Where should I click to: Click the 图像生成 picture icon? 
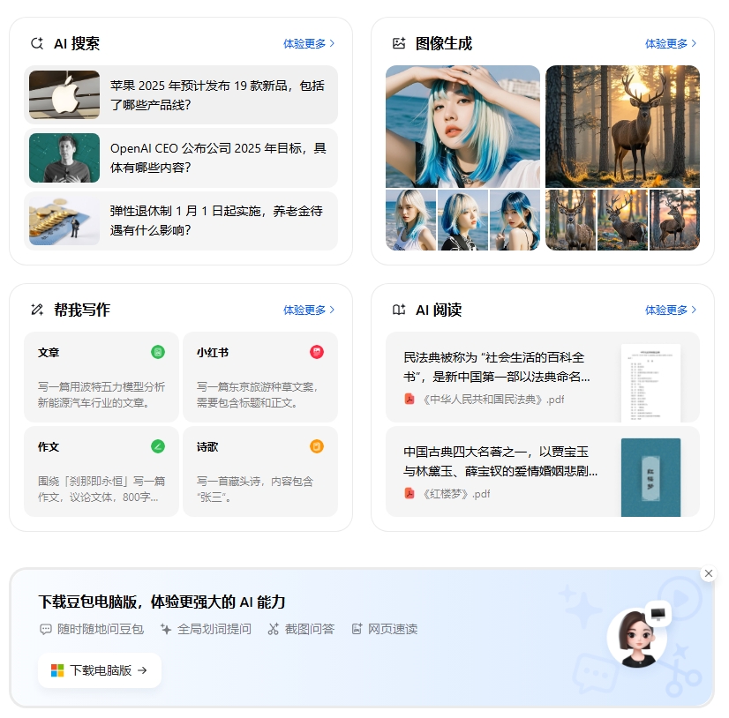[x=399, y=43]
